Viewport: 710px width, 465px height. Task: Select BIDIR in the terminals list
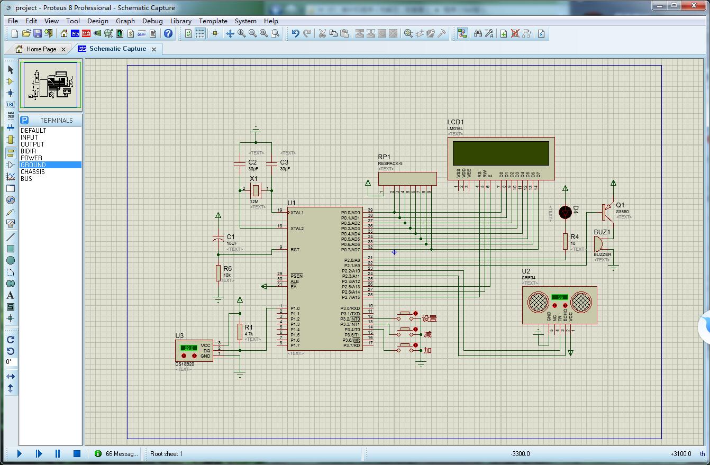[50, 151]
